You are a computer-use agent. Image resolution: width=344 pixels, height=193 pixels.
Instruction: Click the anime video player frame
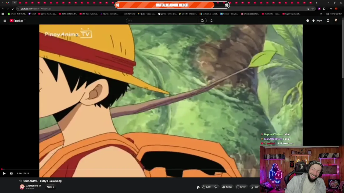171,101
